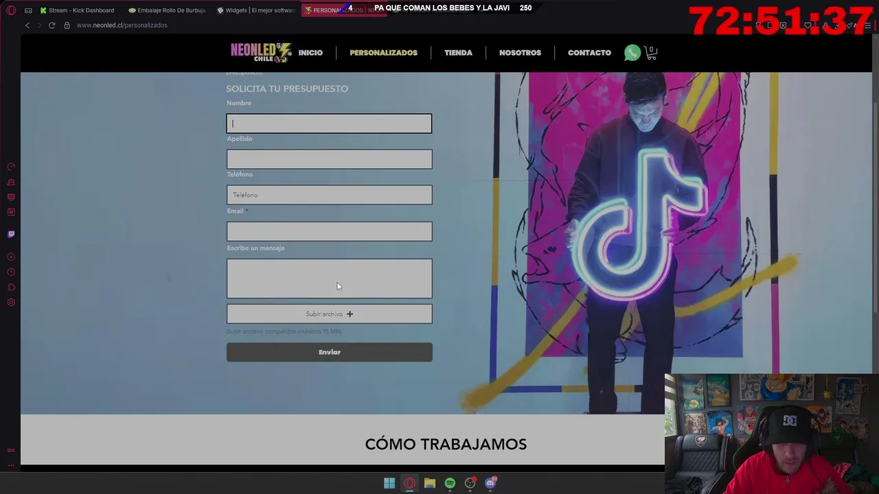The height and width of the screenshot is (494, 879).
Task: Click the GX icon in sidebar
Action: [11, 450]
